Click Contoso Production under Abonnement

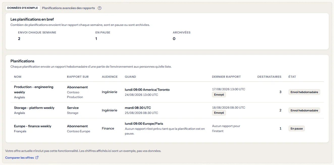point(75,95)
